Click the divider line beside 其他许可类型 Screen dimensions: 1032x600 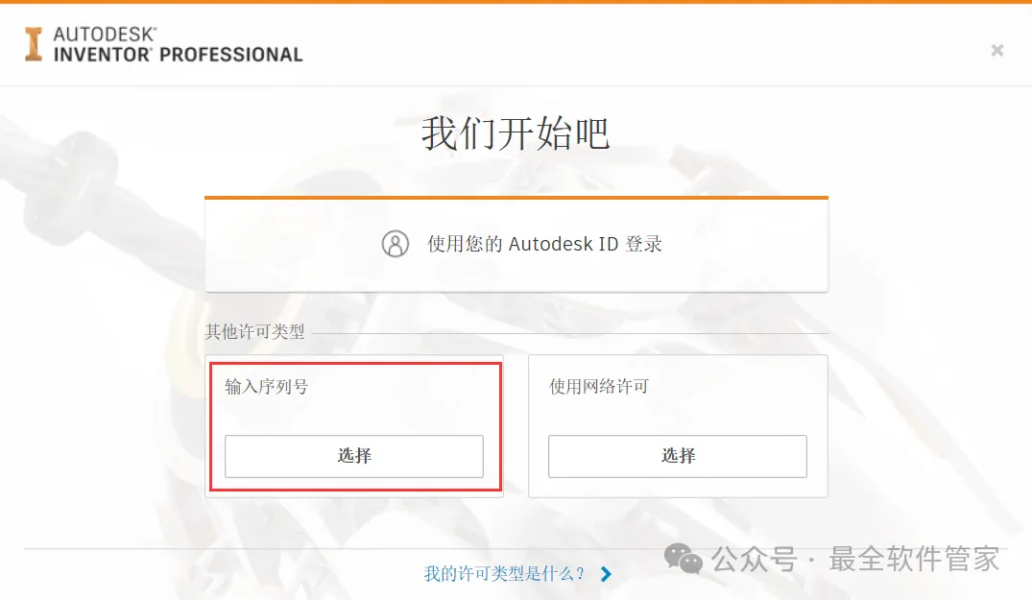tap(569, 333)
